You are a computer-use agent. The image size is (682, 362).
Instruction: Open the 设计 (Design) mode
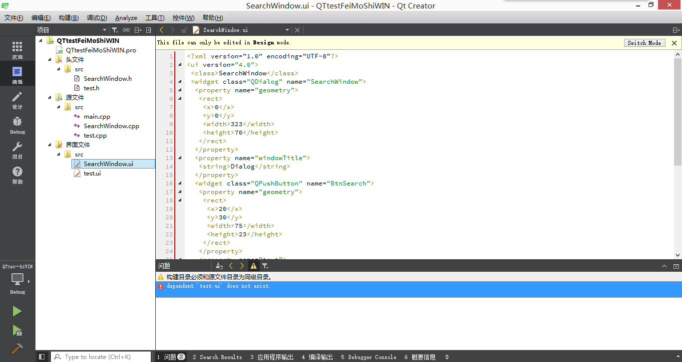click(17, 100)
